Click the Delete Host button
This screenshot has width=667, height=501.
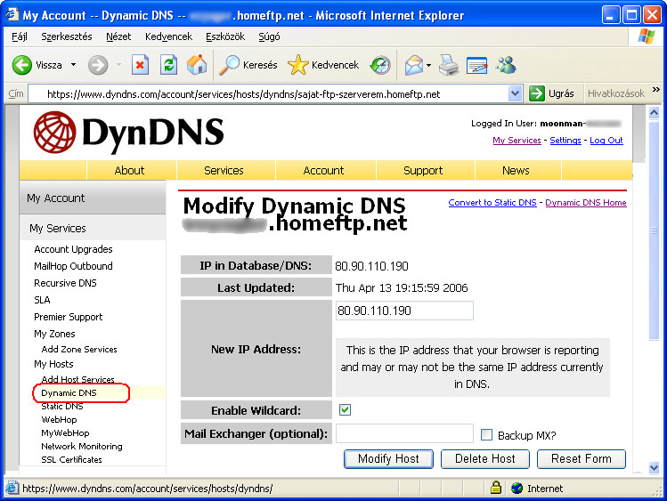pyautogui.click(x=485, y=459)
